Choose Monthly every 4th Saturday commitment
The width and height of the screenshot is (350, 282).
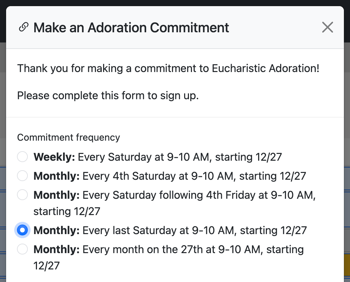tap(22, 176)
